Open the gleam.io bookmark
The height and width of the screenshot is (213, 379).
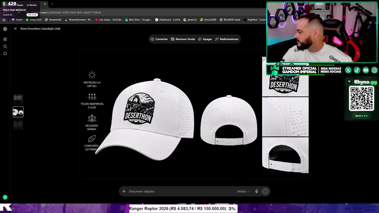click(190, 20)
